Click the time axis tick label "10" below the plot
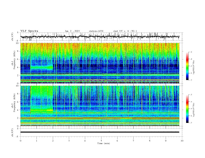 point(182,141)
